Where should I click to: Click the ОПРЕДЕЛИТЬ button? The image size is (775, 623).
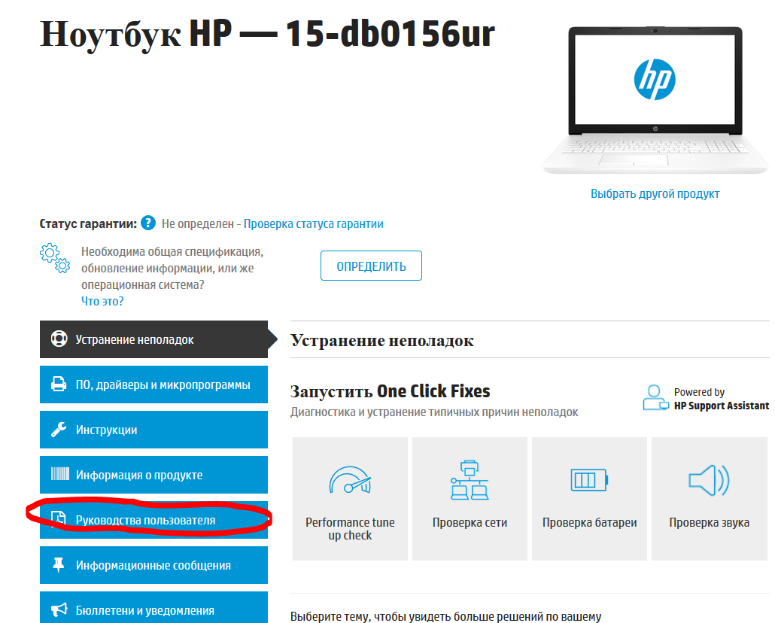(x=371, y=266)
